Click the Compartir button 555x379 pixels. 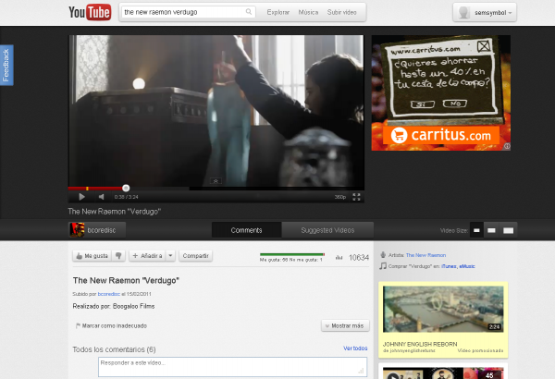pyautogui.click(x=195, y=255)
